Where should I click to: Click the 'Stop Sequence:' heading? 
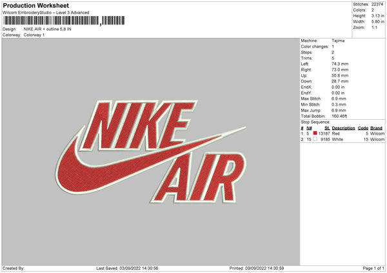coord(315,122)
